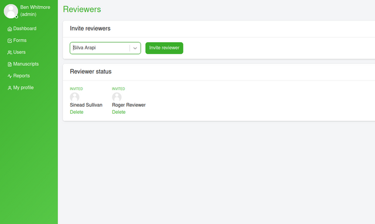375x224 pixels.
Task: Click the Roger Reviewer name
Action: pyautogui.click(x=129, y=105)
